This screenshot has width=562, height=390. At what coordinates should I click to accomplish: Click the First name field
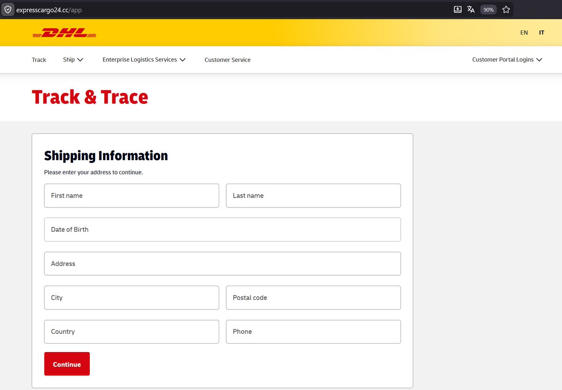point(131,195)
